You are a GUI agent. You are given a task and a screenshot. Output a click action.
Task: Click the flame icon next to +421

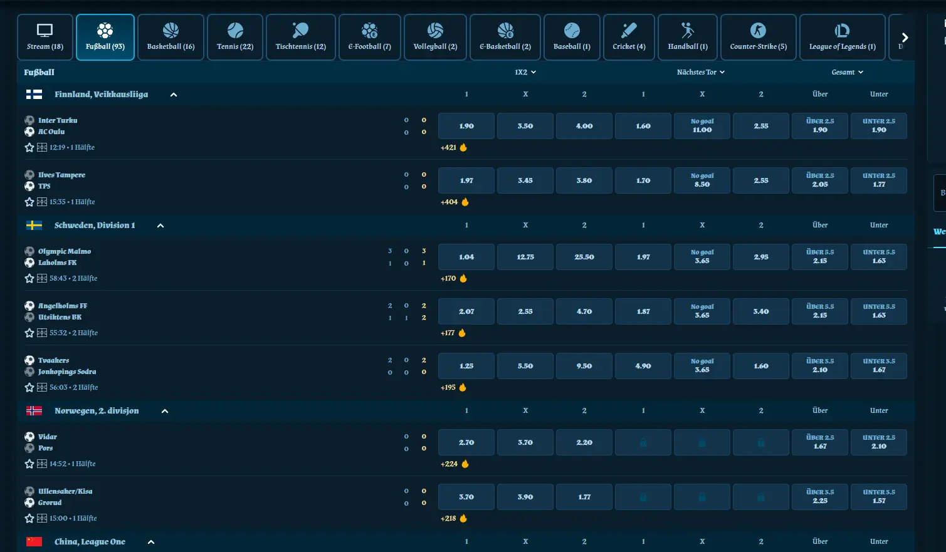(463, 147)
